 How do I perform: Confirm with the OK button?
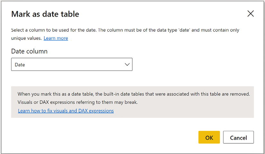(x=209, y=137)
